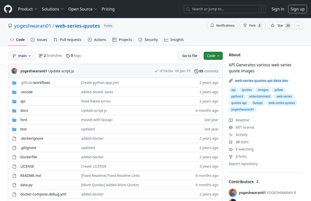Select the pillow topic tag

point(279,90)
